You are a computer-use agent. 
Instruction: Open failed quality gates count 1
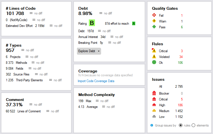point(182,16)
